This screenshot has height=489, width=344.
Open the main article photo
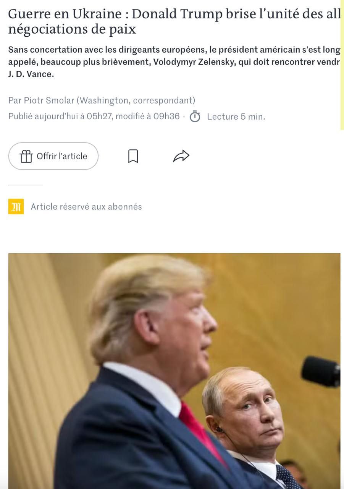coord(174,371)
